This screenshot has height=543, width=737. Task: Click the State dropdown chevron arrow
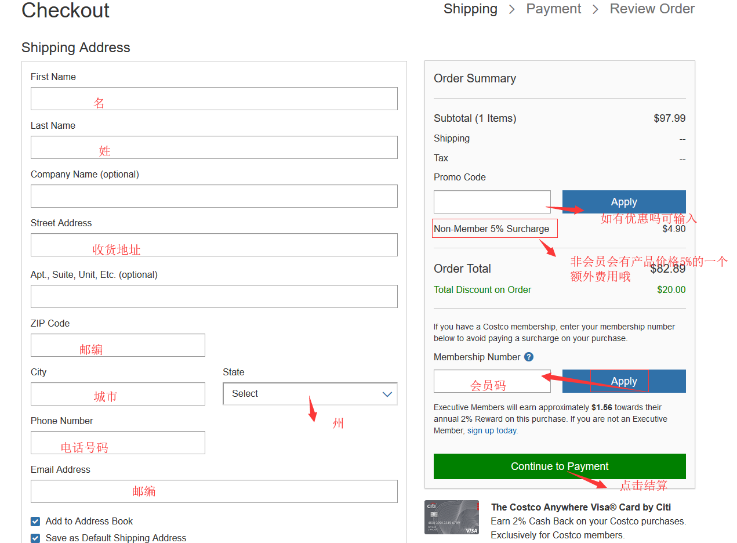tap(387, 394)
